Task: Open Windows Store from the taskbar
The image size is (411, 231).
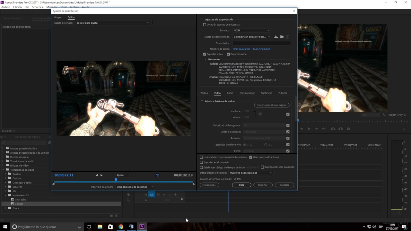Action: coord(110,227)
